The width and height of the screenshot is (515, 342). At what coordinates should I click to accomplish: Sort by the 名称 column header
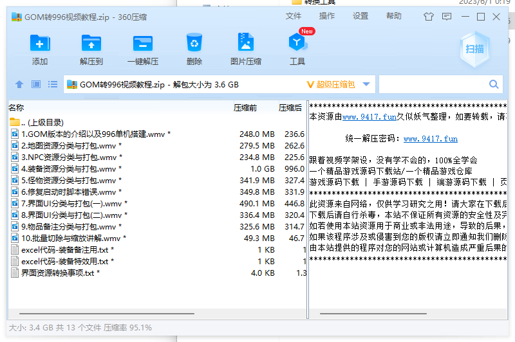pyautogui.click(x=16, y=107)
